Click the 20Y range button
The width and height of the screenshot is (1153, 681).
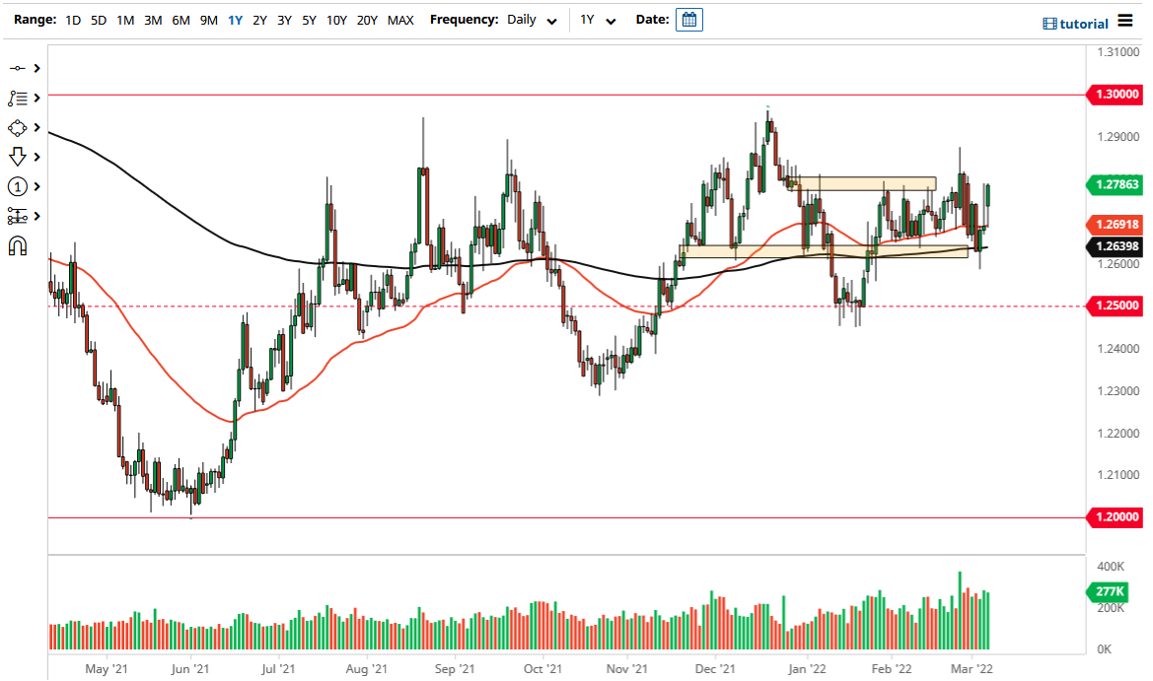367,20
